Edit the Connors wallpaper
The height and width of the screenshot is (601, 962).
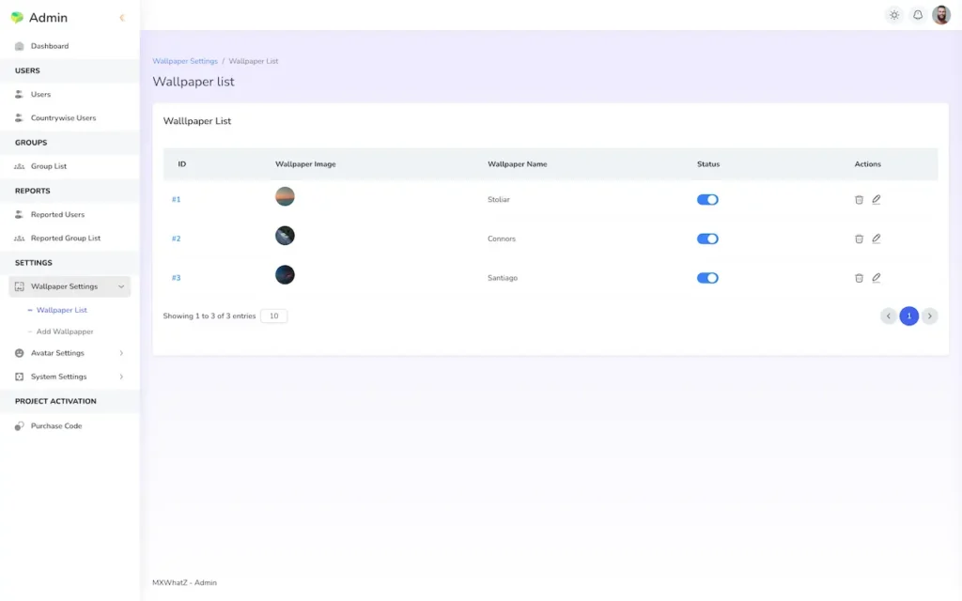pos(877,239)
